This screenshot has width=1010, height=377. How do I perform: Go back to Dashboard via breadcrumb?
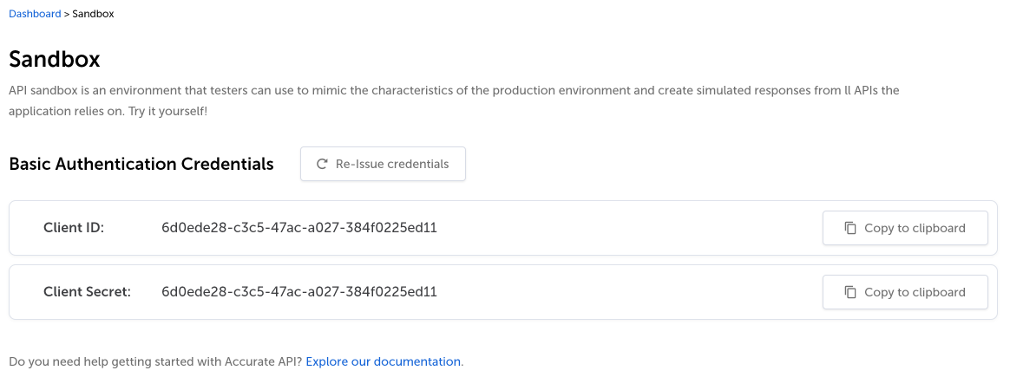tap(35, 14)
